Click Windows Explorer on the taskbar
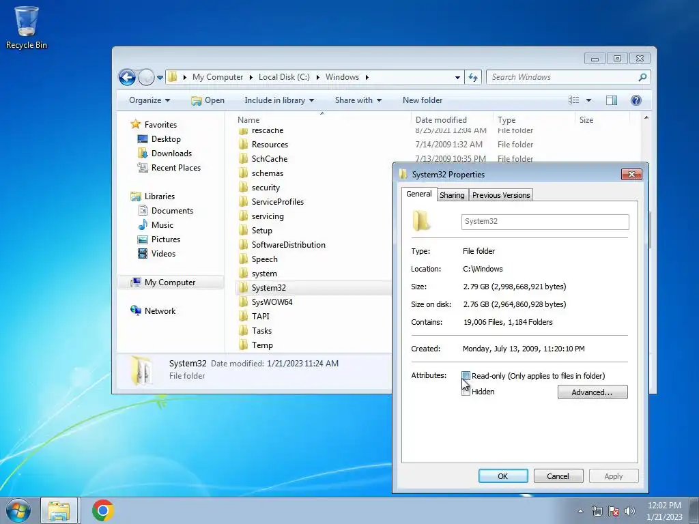Image resolution: width=699 pixels, height=524 pixels. coord(59,510)
